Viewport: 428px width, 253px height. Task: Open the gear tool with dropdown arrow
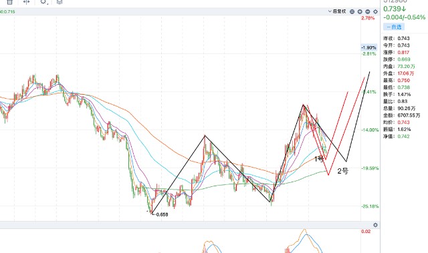click(43, 2)
